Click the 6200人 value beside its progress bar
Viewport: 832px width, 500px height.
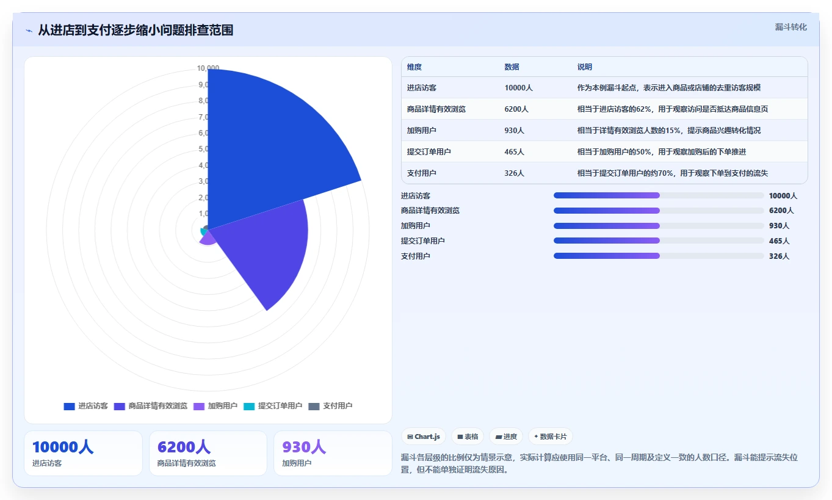[x=781, y=211]
